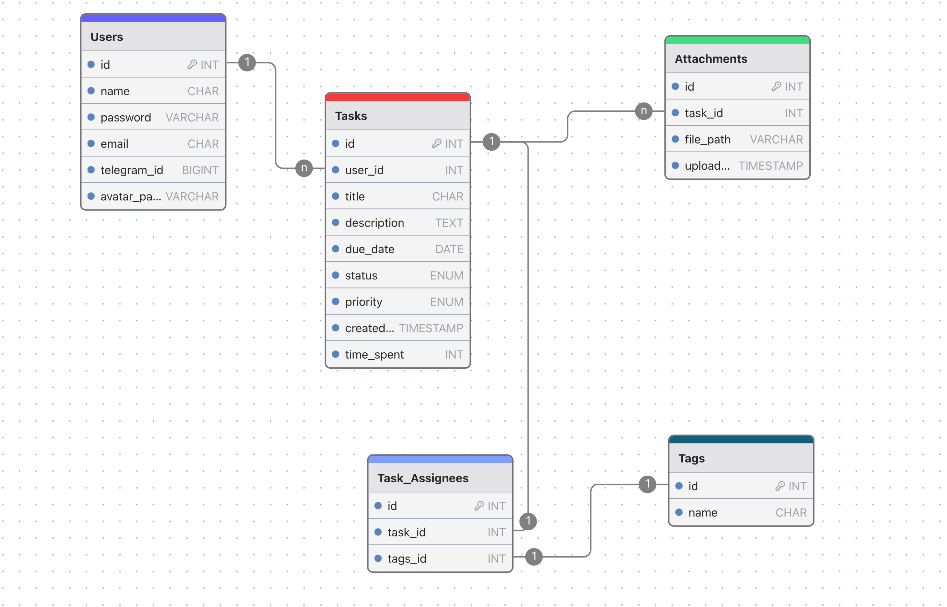Click the key icon on Attachments id
Viewport: 947px width, 607px height.
click(776, 86)
